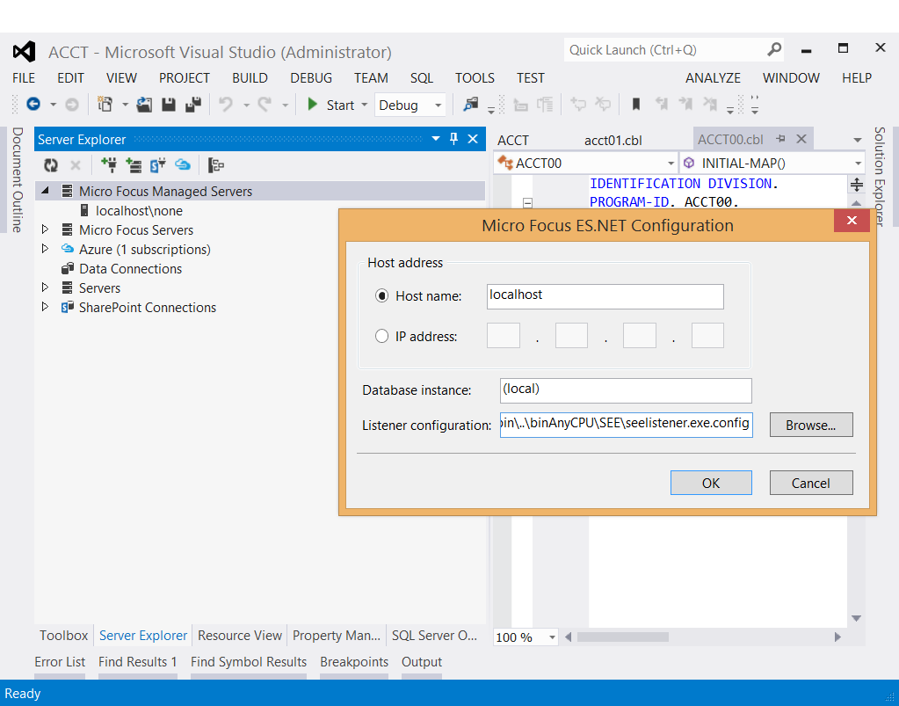Refresh the Server Explorer tree

click(x=51, y=164)
